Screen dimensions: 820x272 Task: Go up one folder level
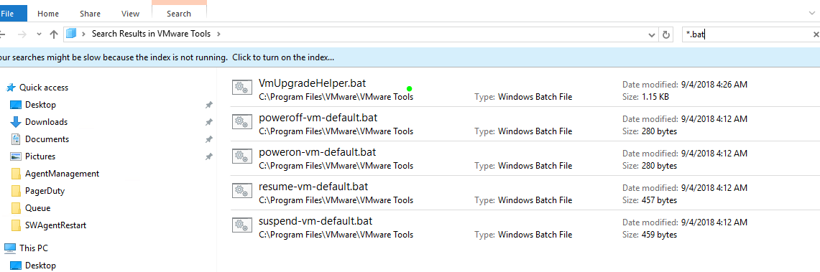tap(53, 34)
